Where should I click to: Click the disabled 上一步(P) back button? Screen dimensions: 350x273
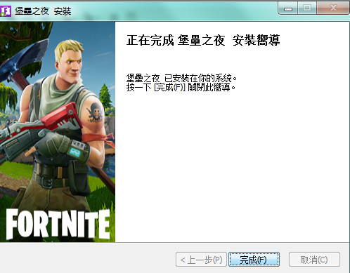pos(201,260)
